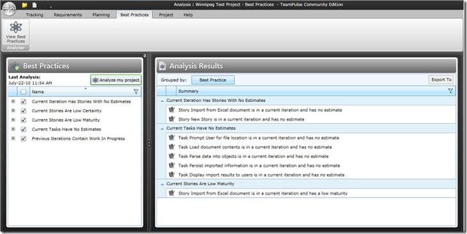Uncheck Current Tasks Have No Estimates checkbox
This screenshot has height=234, width=467.
click(24, 129)
